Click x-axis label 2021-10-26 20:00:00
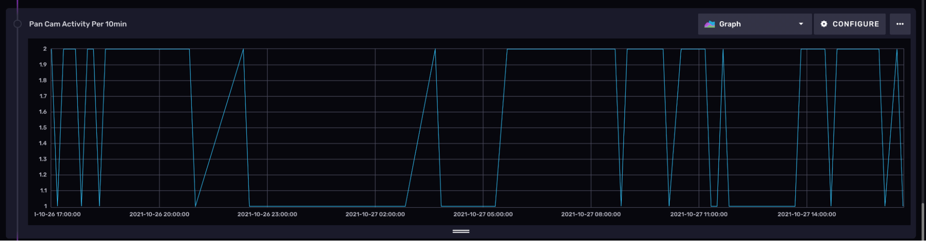This screenshot has width=926, height=241. (159, 214)
